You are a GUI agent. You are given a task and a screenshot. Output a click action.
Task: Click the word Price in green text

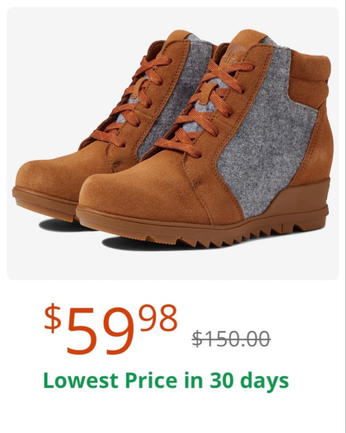coord(150,380)
